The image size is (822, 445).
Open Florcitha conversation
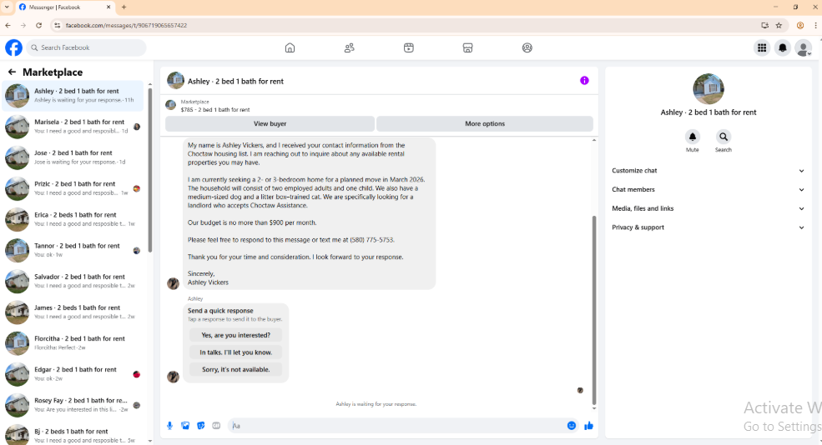click(x=73, y=342)
